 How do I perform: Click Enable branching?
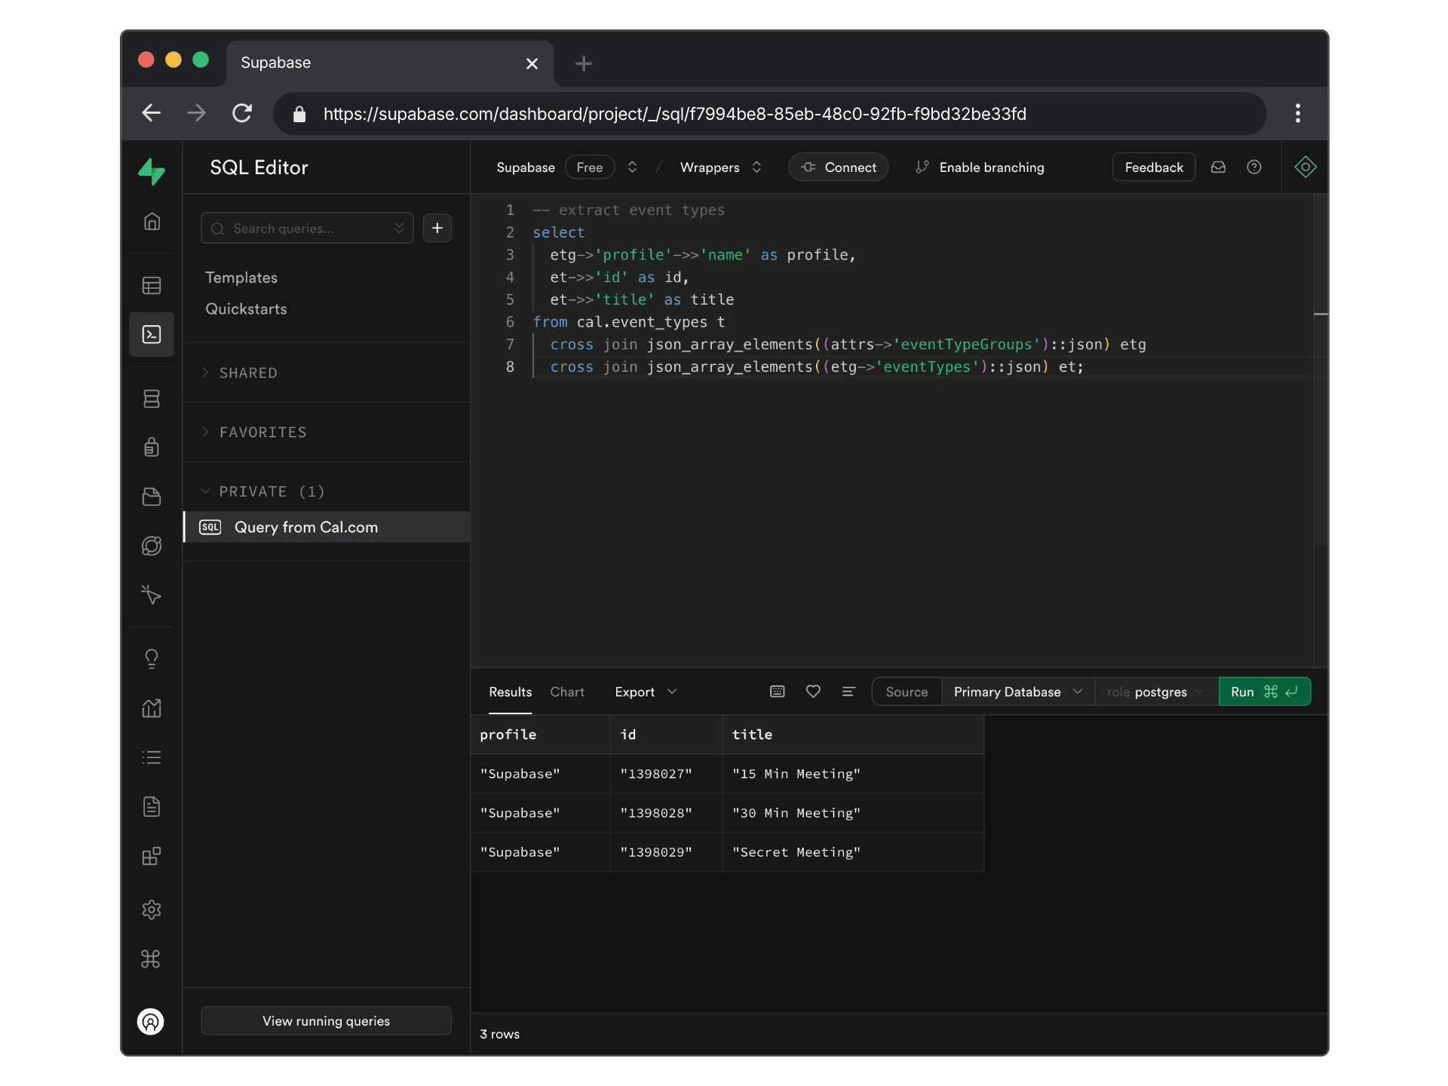pos(980,167)
